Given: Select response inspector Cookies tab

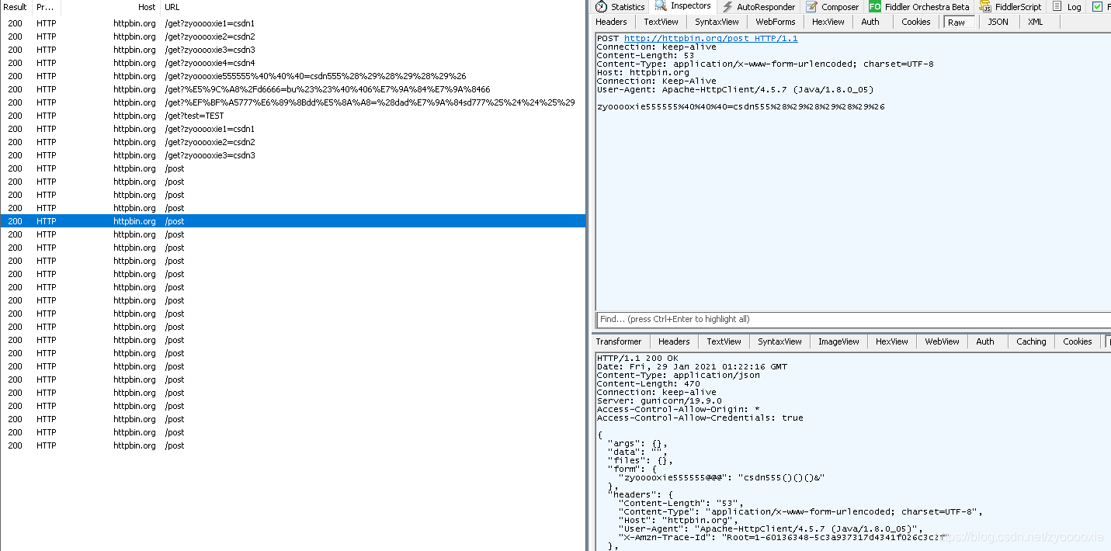Looking at the screenshot, I should [x=1078, y=341].
